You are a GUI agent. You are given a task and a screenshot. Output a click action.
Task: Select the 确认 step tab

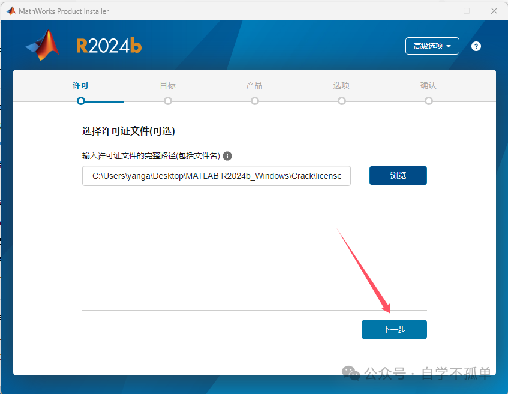click(428, 85)
